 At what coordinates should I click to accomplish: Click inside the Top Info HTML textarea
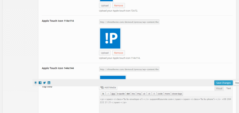pos(166,105)
